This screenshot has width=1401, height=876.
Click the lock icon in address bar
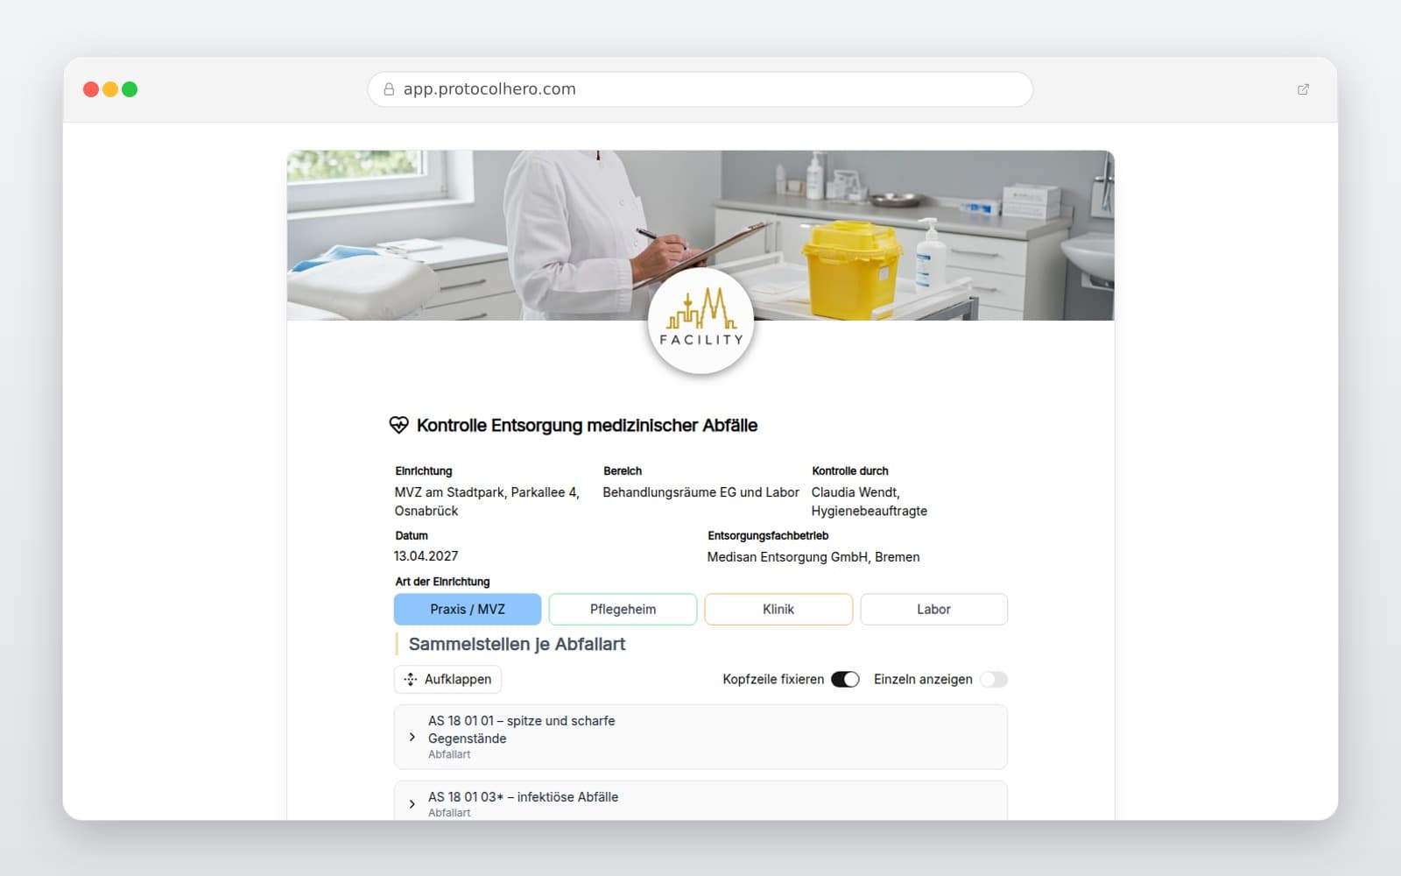click(389, 89)
